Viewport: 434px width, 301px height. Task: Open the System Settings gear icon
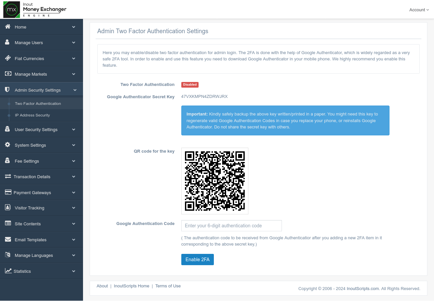[7, 145]
